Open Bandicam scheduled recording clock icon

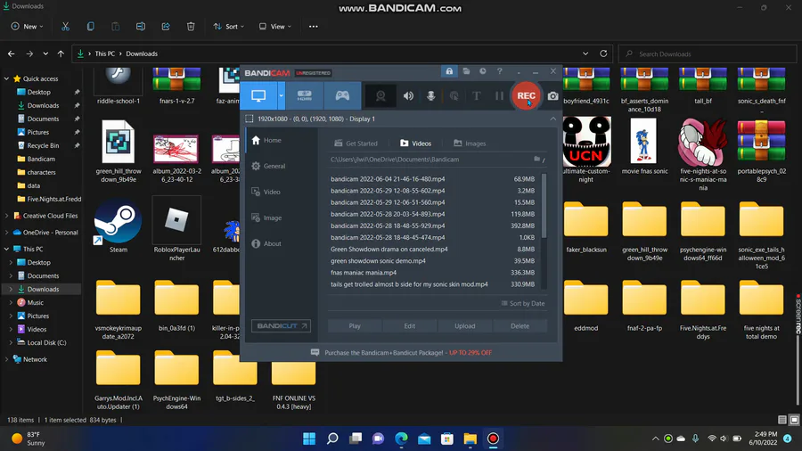[483, 71]
